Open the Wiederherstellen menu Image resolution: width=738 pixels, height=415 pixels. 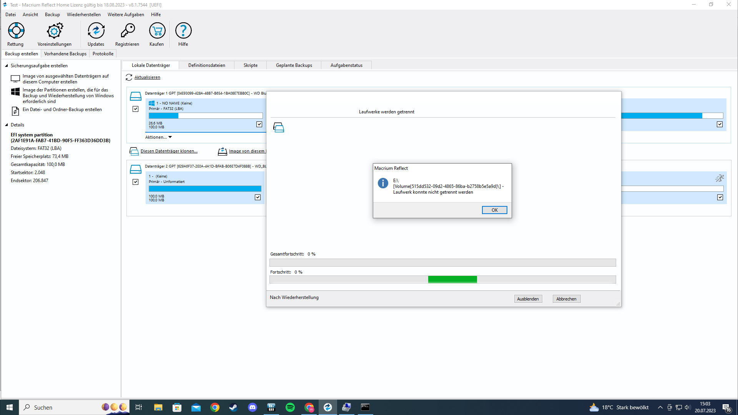coord(83,15)
